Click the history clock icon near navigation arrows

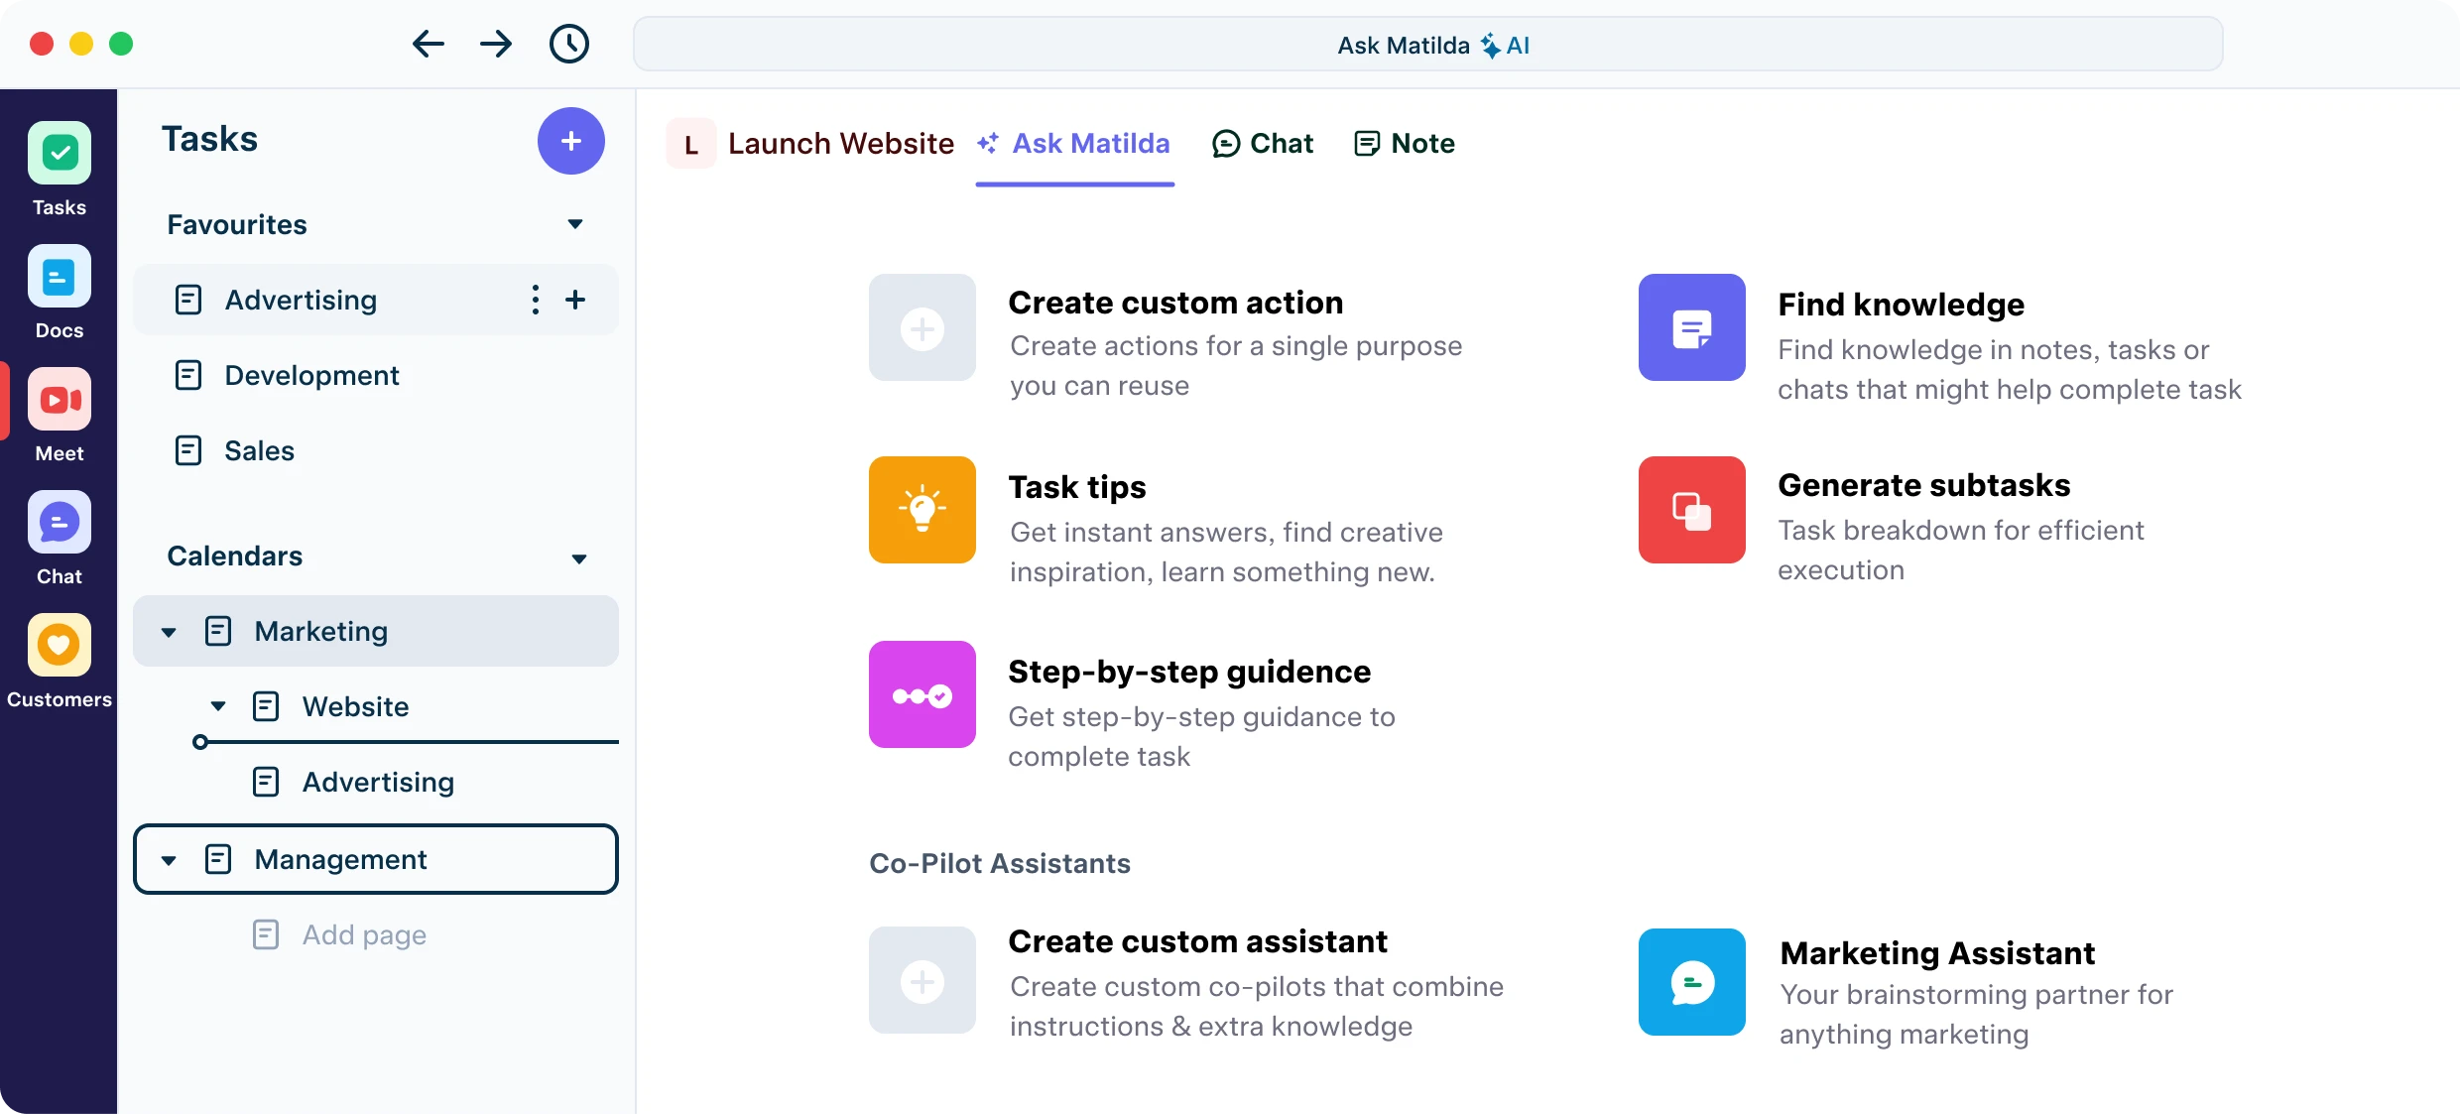pyautogui.click(x=570, y=44)
